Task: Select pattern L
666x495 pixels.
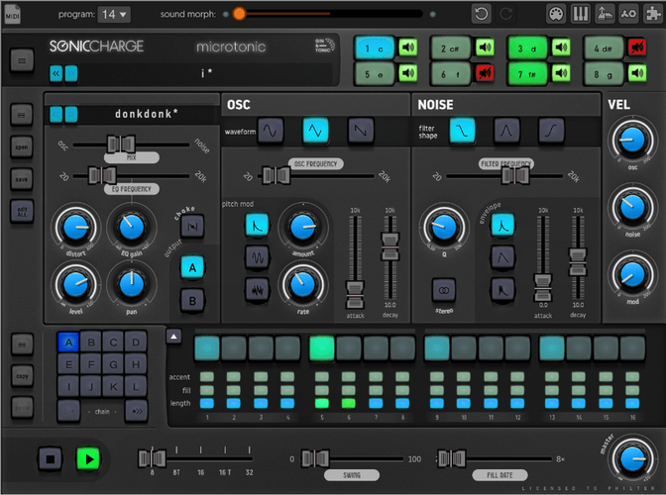Action: pyautogui.click(x=136, y=387)
